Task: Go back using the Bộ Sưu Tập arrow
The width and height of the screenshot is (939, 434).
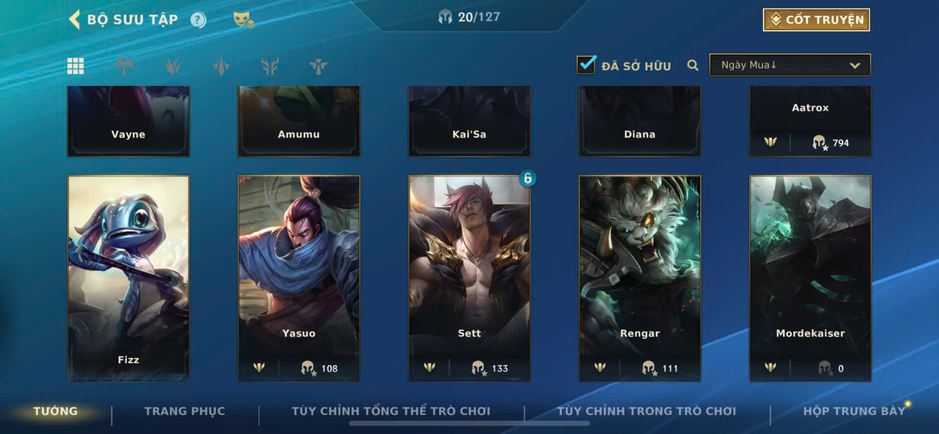Action: 74,19
